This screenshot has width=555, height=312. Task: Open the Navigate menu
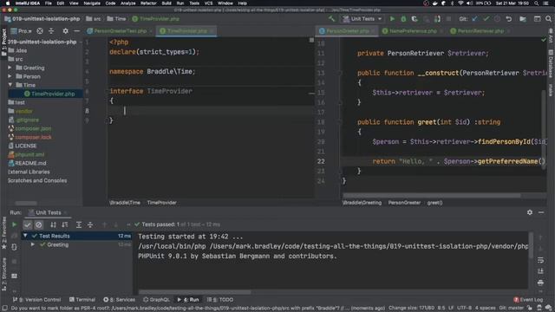(92, 3)
